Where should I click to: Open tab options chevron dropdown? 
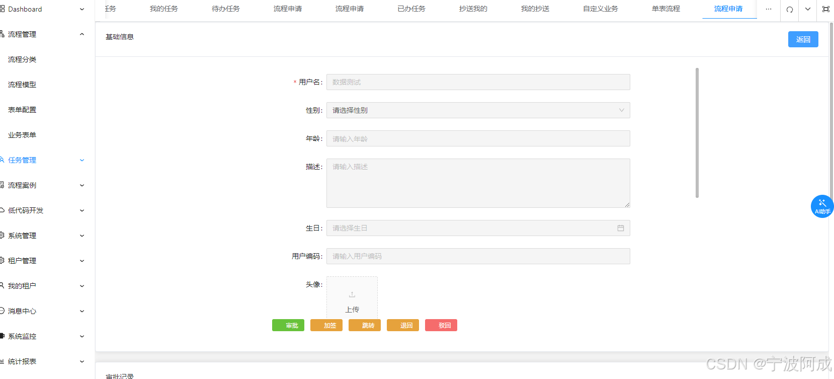(x=808, y=9)
